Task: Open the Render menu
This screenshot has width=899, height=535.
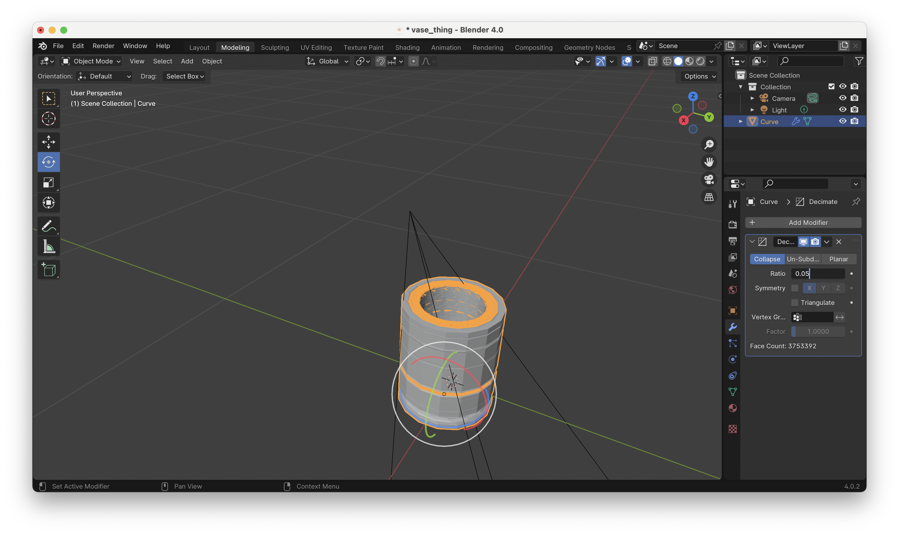Action: tap(103, 46)
